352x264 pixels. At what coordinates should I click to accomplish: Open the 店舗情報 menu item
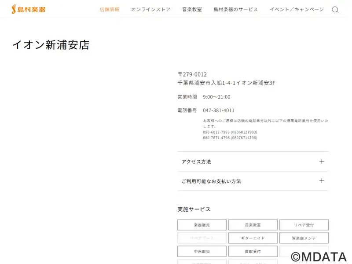pos(110,9)
